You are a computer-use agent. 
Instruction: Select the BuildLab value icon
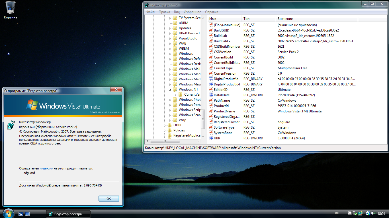(x=211, y=36)
